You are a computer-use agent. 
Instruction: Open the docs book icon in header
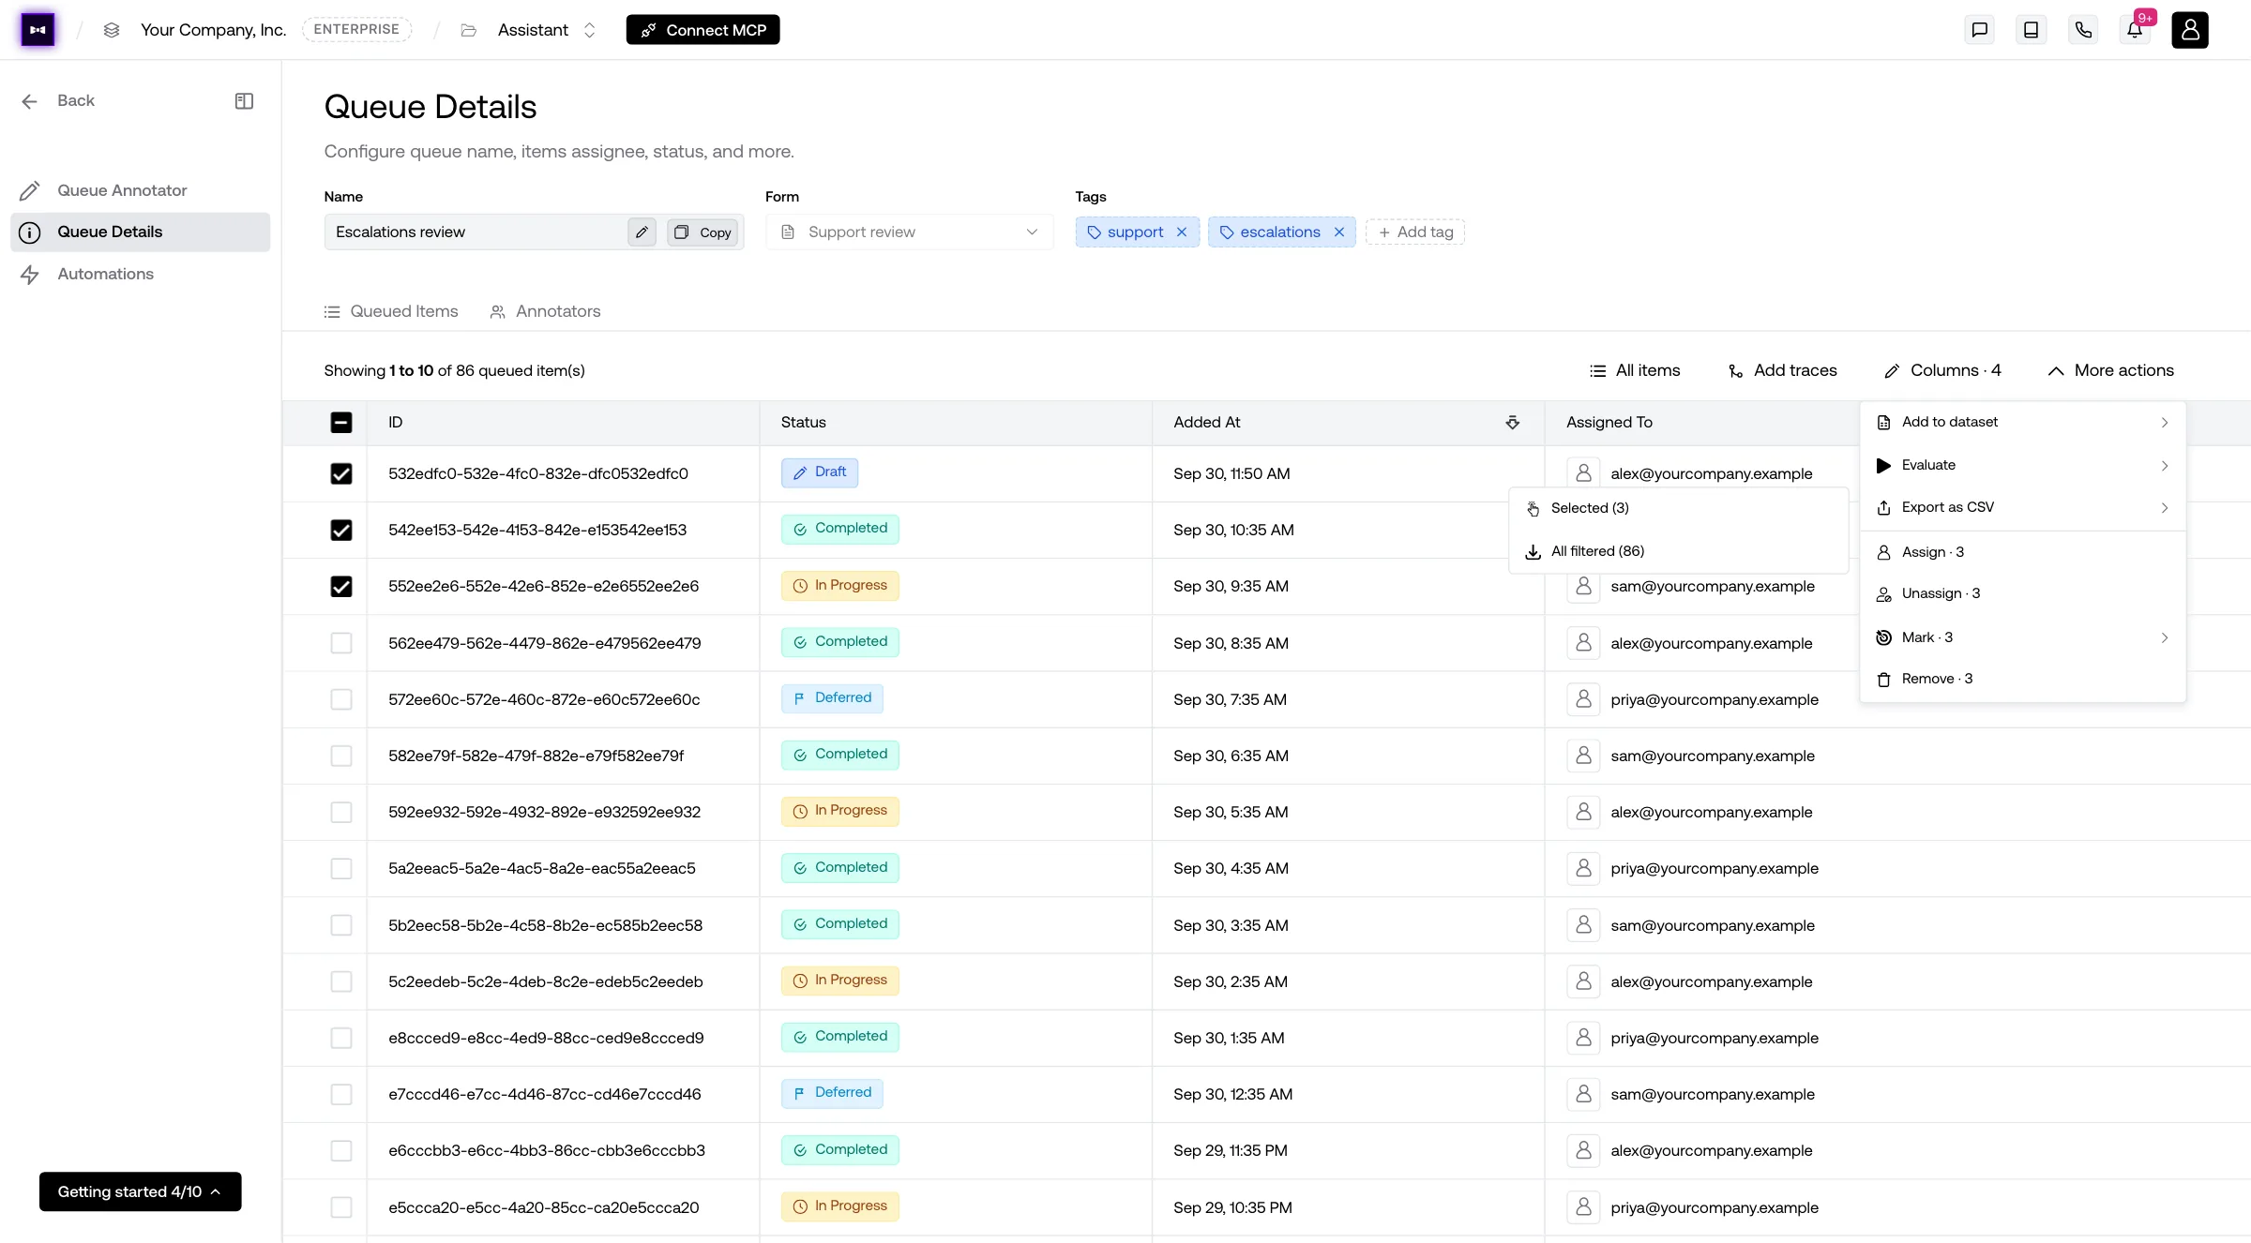pos(2031,30)
